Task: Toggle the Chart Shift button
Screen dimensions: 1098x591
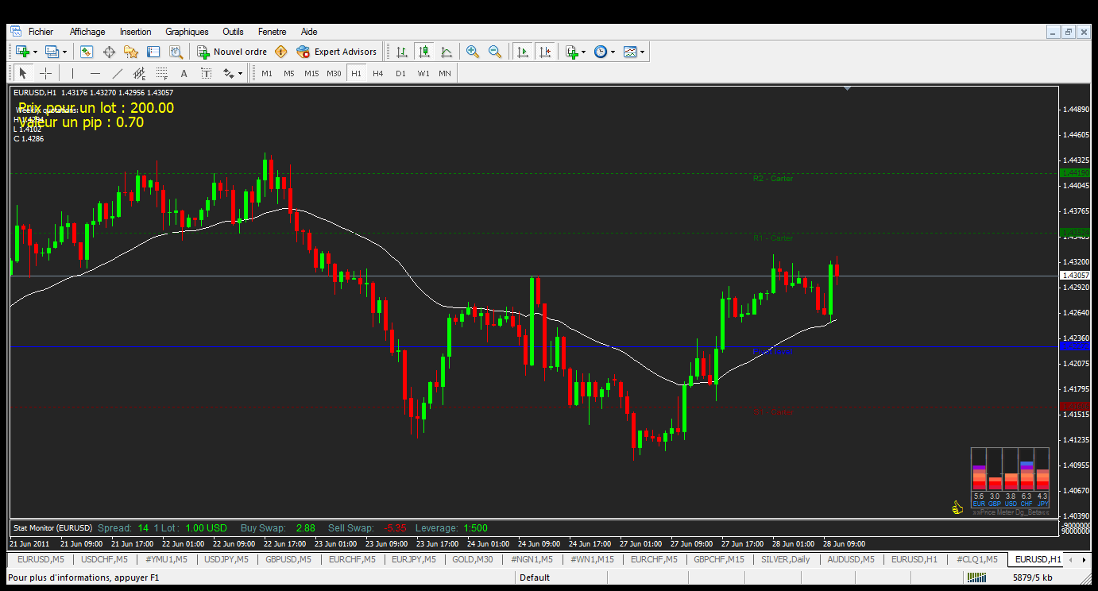Action: coord(545,52)
